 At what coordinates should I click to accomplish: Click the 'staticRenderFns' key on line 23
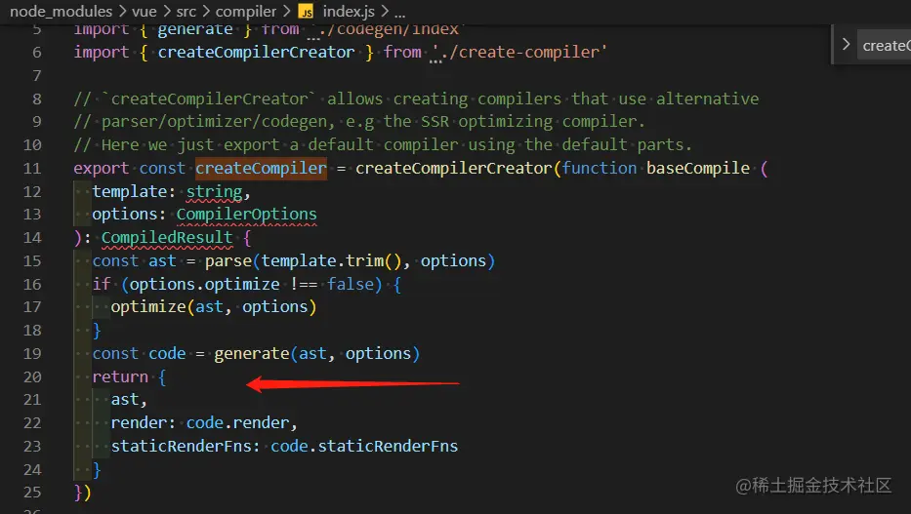pyautogui.click(x=182, y=446)
